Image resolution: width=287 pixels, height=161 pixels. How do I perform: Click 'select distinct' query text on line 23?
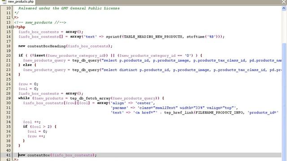[x=121, y=70]
